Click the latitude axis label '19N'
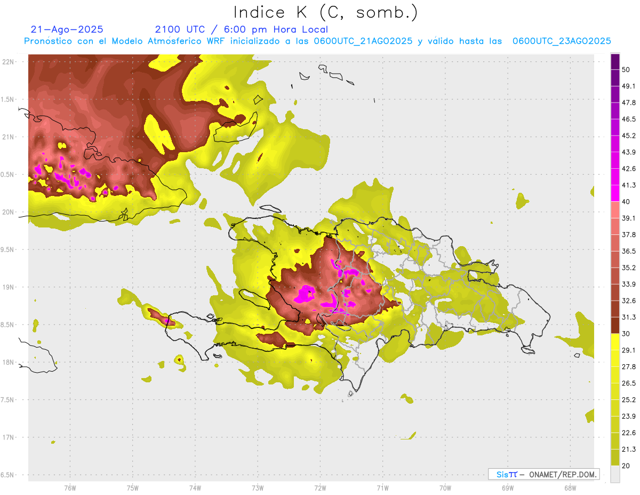Viewport: 640px width, 495px height. [x=8, y=287]
